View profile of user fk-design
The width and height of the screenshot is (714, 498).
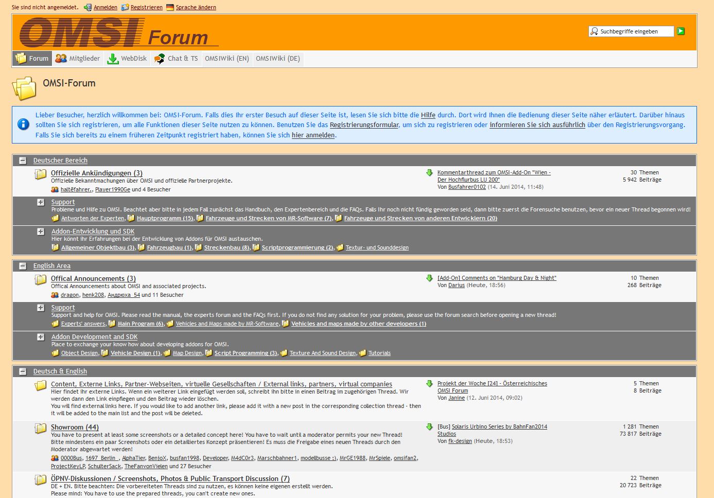click(460, 441)
